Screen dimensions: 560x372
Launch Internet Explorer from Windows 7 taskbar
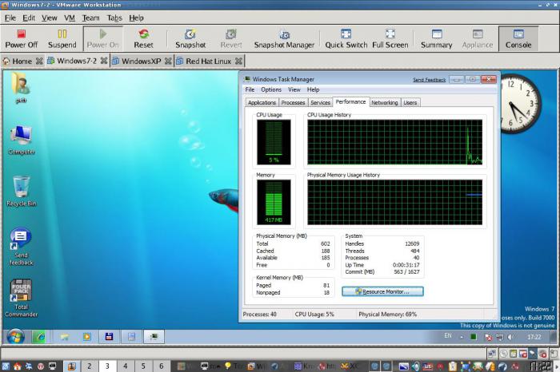click(38, 337)
